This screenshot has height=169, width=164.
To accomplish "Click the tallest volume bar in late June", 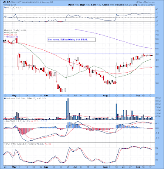I will [x=68, y=109].
